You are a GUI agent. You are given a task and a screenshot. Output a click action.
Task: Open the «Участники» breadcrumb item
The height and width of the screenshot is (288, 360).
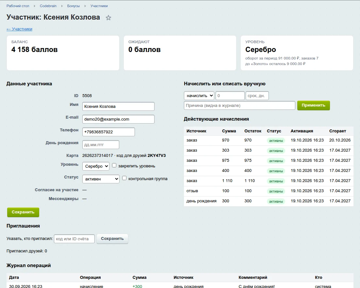click(x=99, y=6)
